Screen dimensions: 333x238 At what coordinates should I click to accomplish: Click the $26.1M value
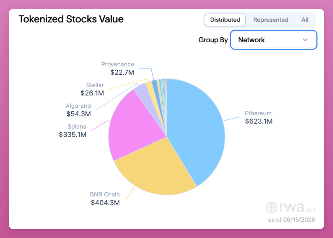tap(92, 93)
